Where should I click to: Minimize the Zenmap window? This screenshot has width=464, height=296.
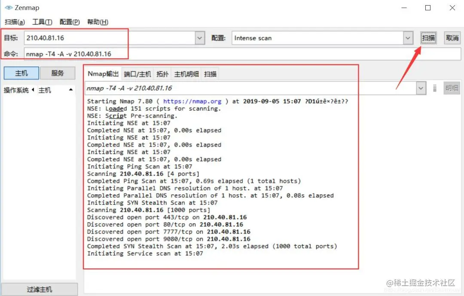404,8
